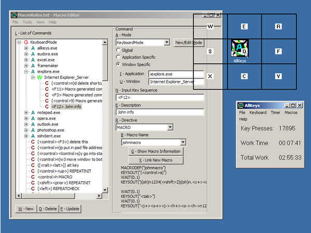Click the scroll down arrow of command list
The height and width of the screenshot is (233, 311).
click(105, 190)
